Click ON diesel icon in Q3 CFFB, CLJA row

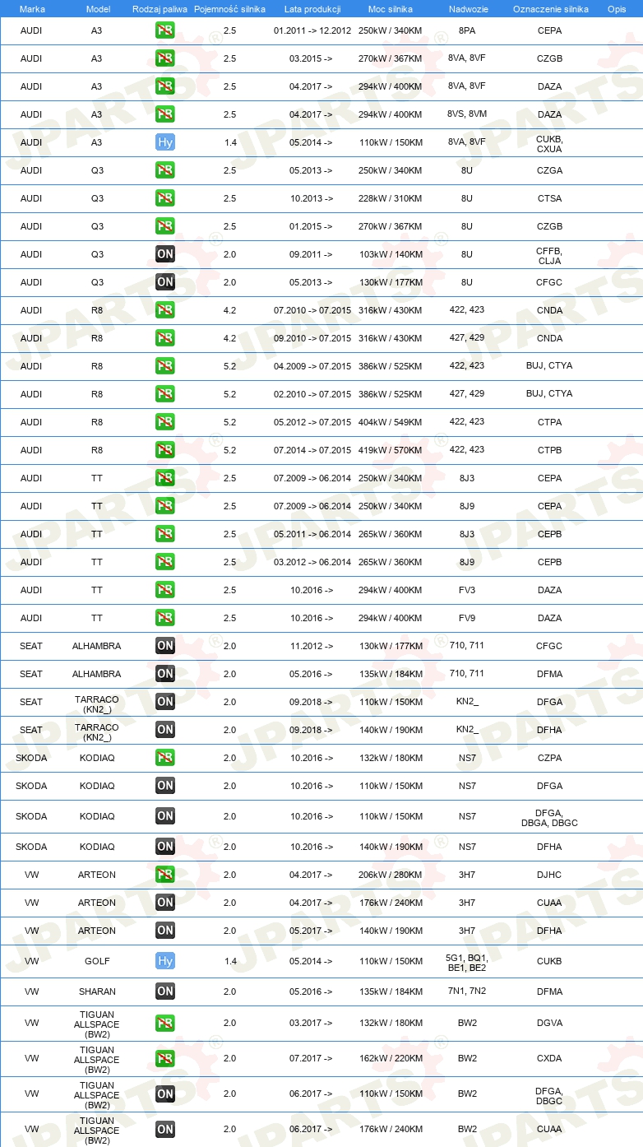point(165,254)
